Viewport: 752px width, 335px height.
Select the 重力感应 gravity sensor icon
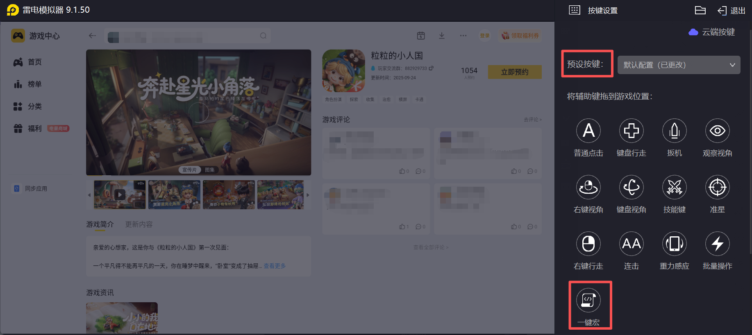[675, 244]
